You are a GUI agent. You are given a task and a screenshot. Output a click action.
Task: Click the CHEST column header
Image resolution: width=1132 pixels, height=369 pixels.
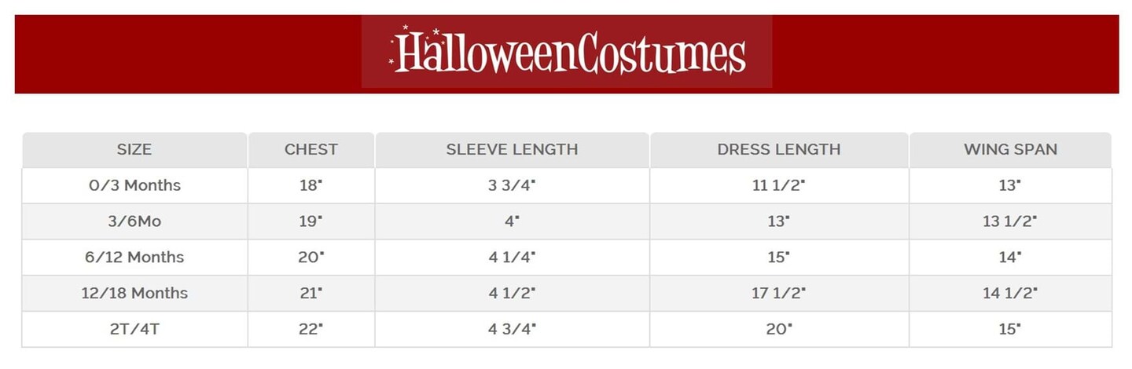pos(311,149)
